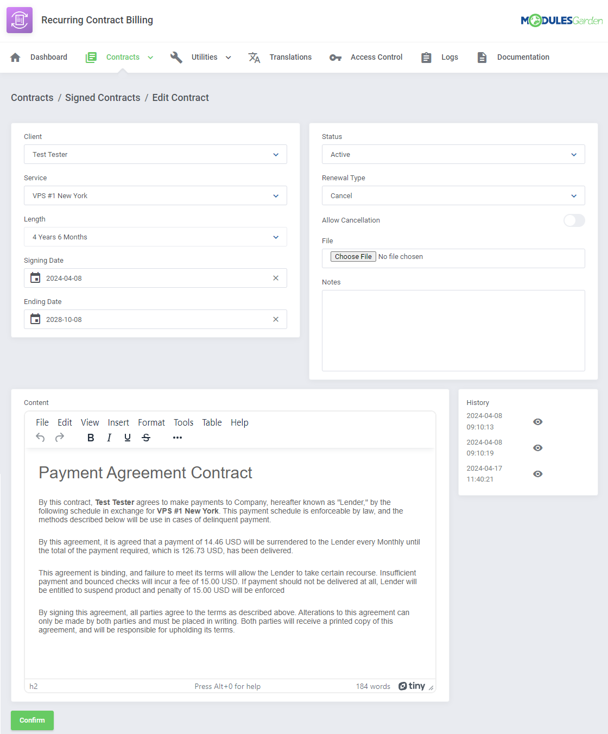This screenshot has height=734, width=608.
Task: Clear the Signing Date value
Action: 276,278
